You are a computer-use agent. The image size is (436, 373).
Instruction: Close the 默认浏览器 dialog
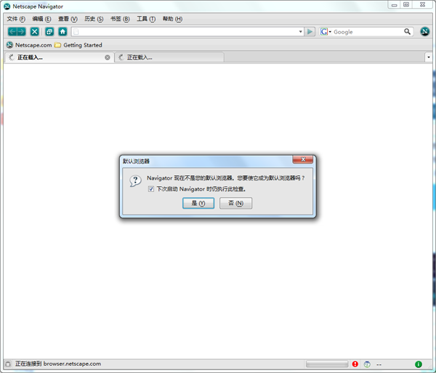[x=303, y=160]
